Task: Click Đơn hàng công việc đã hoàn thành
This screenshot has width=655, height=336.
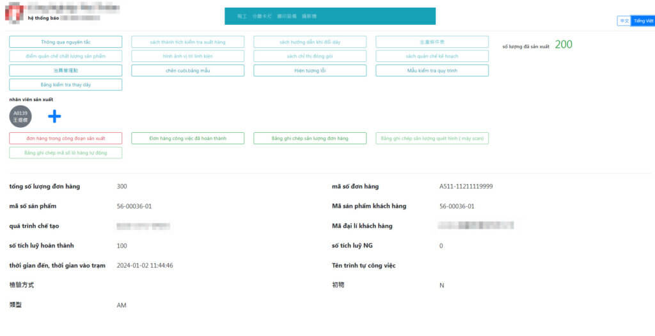Action: [x=187, y=139]
